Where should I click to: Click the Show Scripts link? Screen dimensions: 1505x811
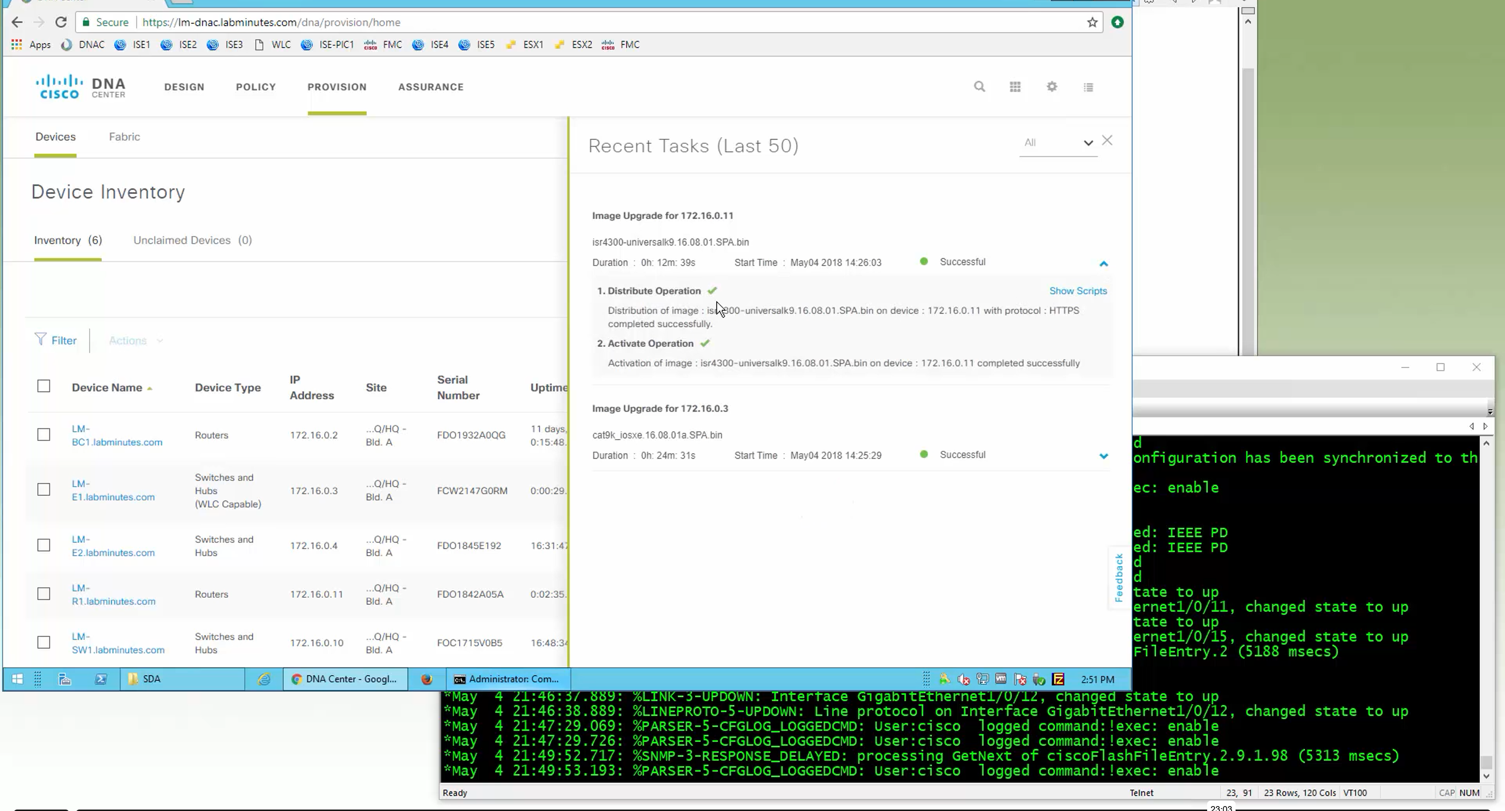[1077, 291]
